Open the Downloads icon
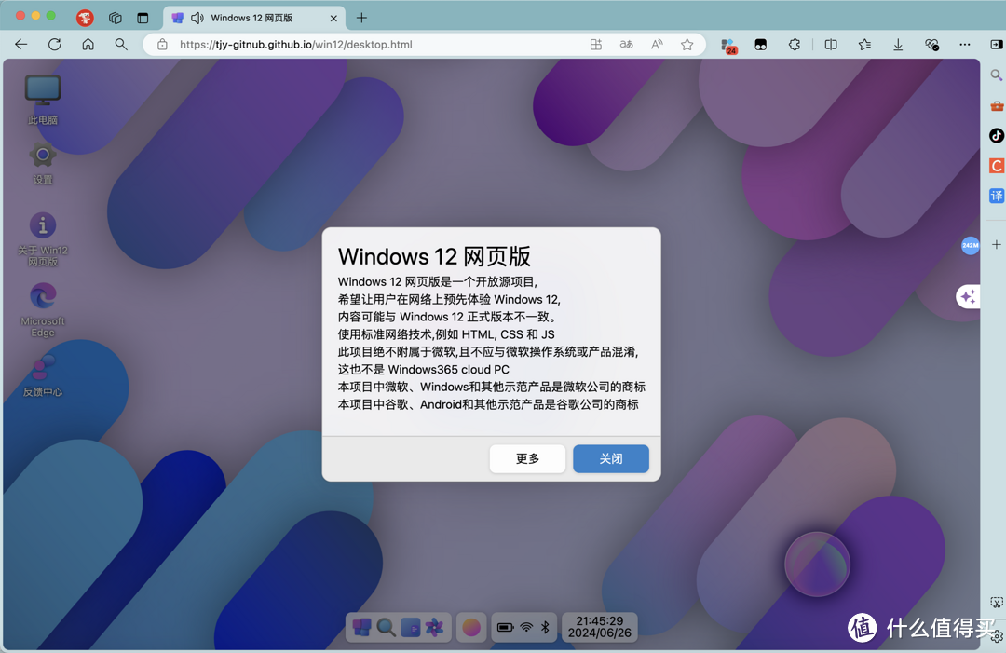 coord(898,45)
